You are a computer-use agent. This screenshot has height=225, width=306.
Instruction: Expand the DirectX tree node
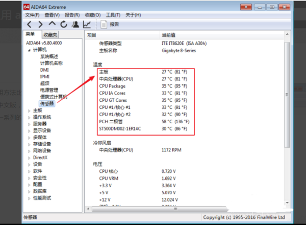tap(29, 158)
